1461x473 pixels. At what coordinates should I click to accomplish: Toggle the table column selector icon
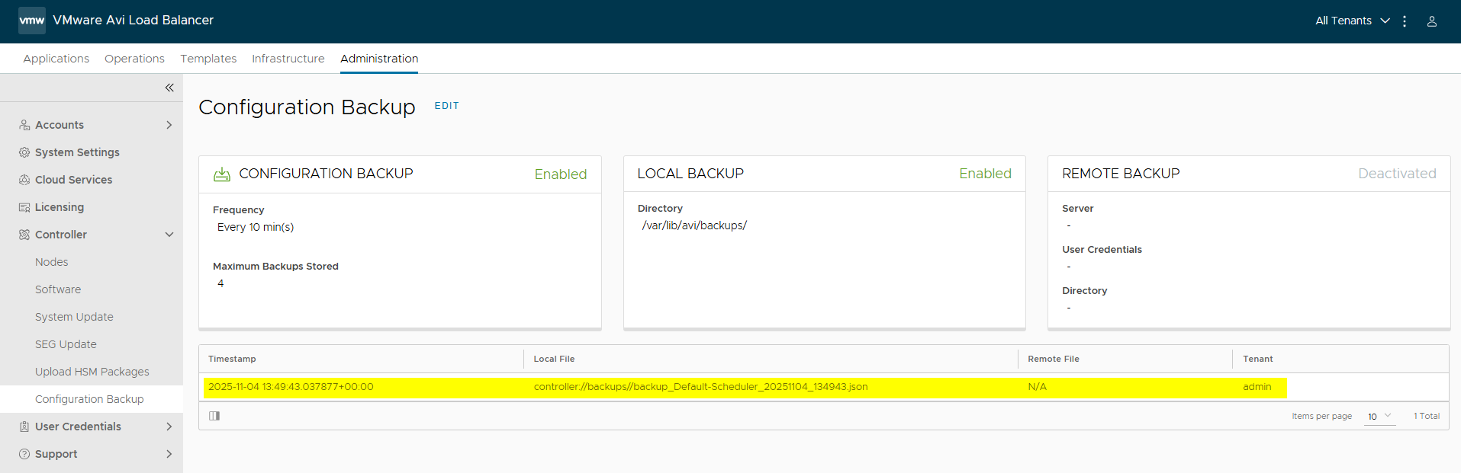pyautogui.click(x=214, y=416)
